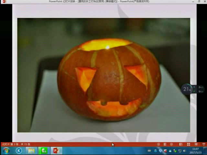Open the blue K app on taskbar

pos(19,151)
